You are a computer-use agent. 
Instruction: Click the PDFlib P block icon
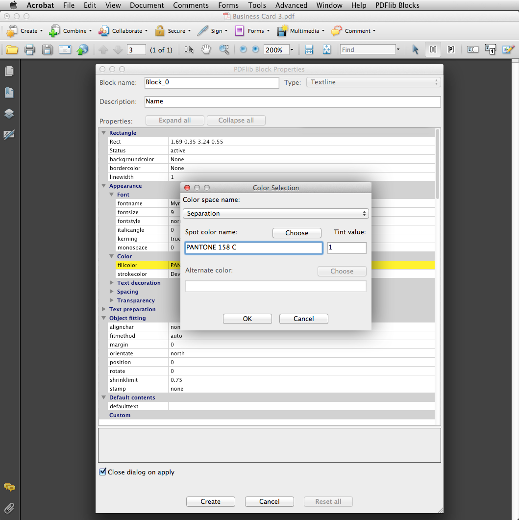pos(451,50)
